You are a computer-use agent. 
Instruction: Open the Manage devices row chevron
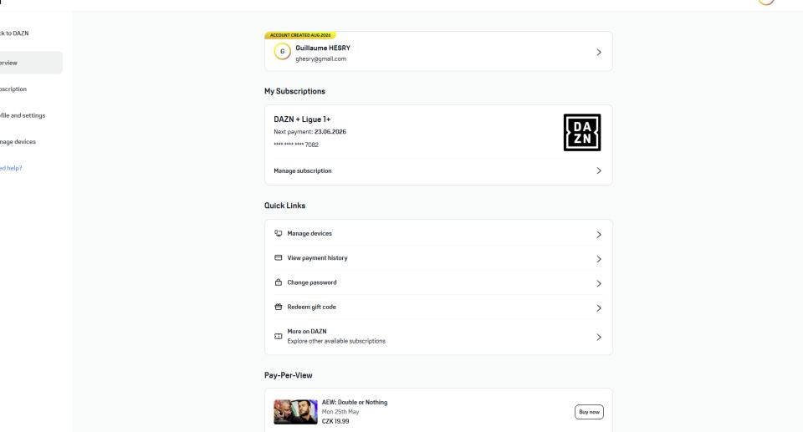[x=599, y=235]
